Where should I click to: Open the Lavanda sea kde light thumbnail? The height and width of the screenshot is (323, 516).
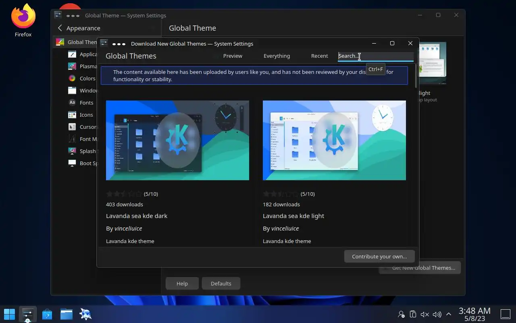pyautogui.click(x=334, y=140)
